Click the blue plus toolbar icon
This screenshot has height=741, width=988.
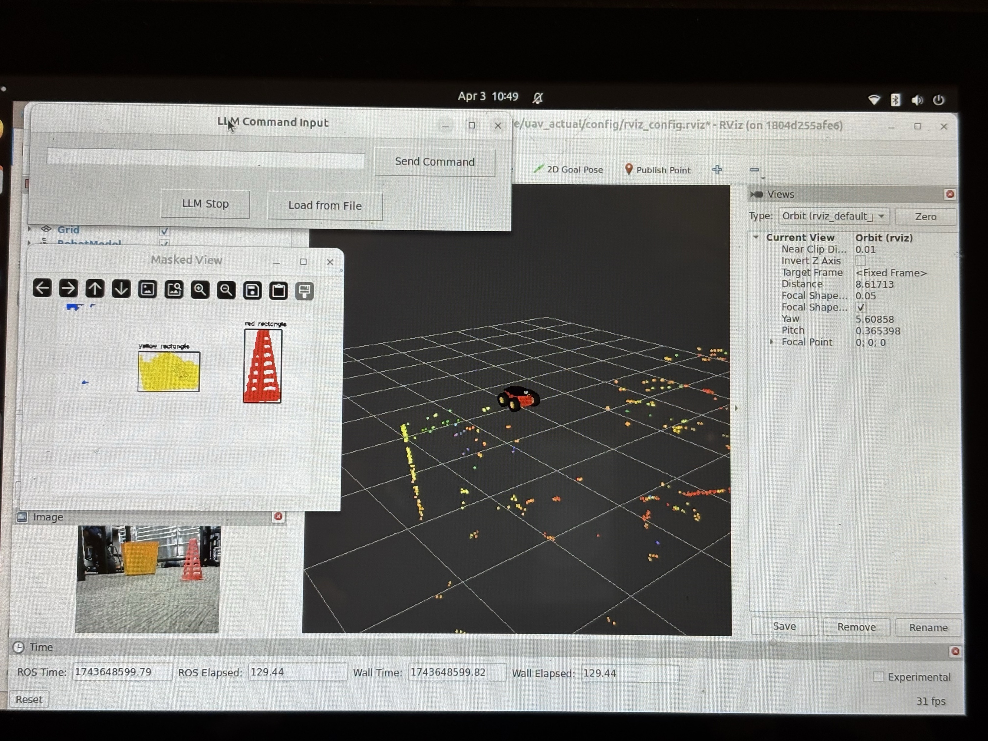[x=717, y=170]
